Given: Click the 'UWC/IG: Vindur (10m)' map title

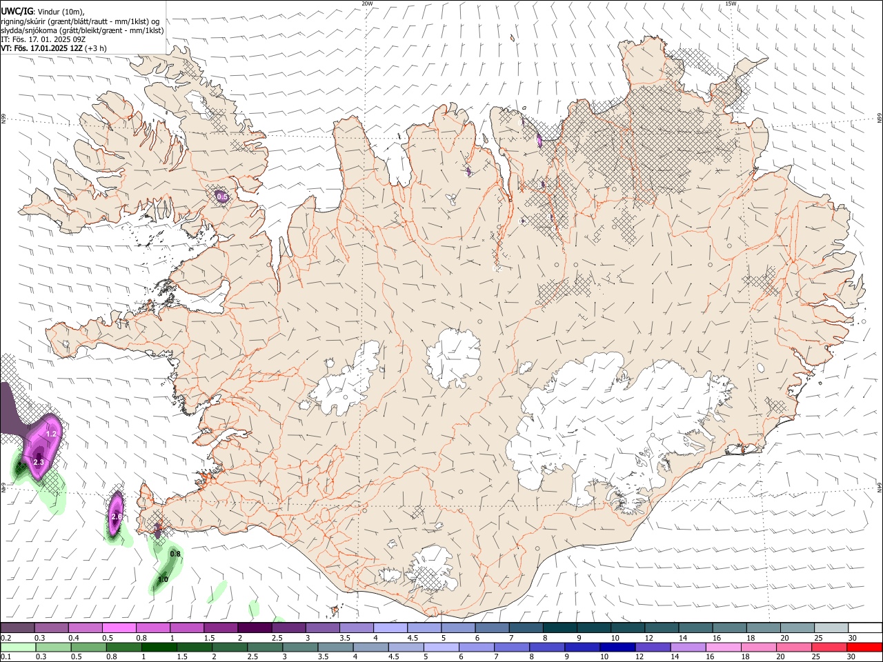Looking at the screenshot, I should click(x=43, y=11).
